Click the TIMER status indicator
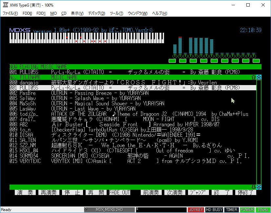Screen dimensions: 271x213 [232, 209]
